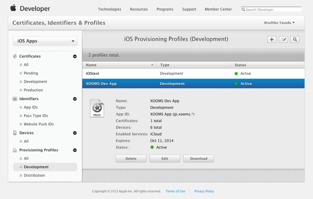Select the iOStest profile row

tap(193, 74)
